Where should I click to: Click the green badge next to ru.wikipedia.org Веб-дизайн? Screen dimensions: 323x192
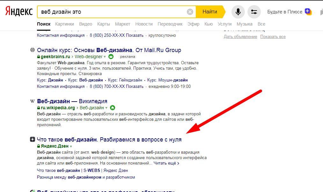coord(113,108)
